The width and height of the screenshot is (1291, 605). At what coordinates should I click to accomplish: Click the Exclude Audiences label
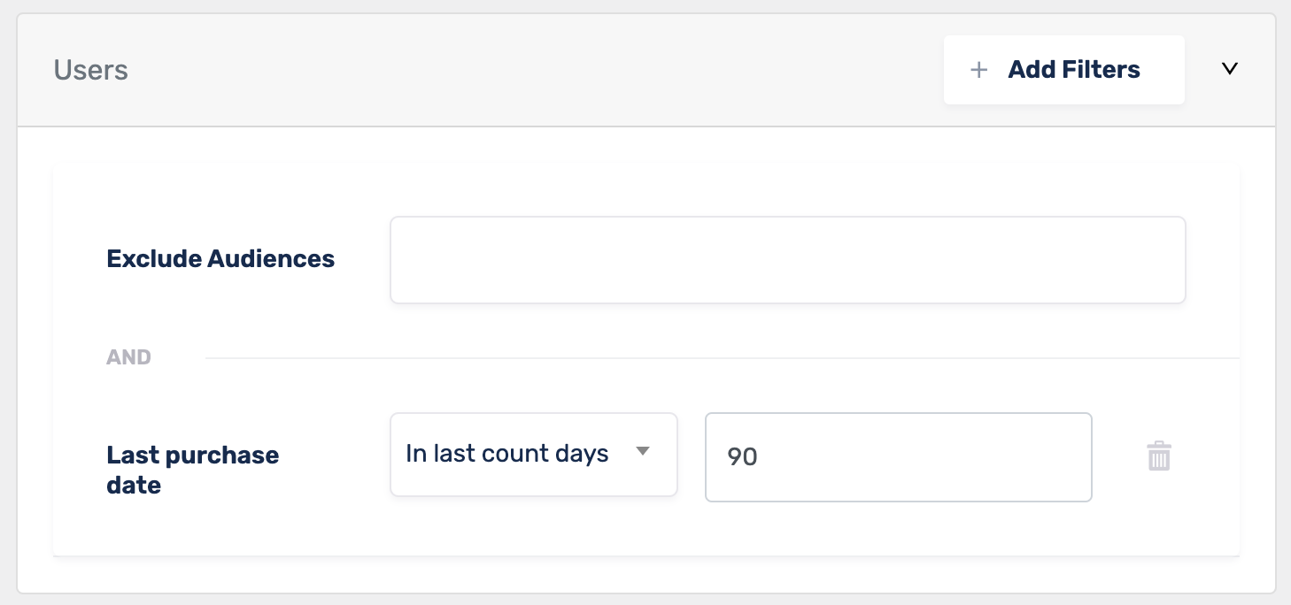coord(220,259)
